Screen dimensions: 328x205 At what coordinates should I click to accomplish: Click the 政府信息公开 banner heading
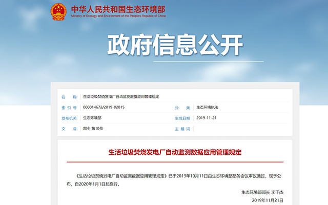(x=175, y=46)
